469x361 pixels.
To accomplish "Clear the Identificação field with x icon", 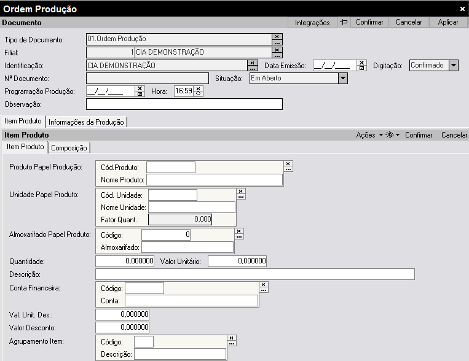I will 253,63.
